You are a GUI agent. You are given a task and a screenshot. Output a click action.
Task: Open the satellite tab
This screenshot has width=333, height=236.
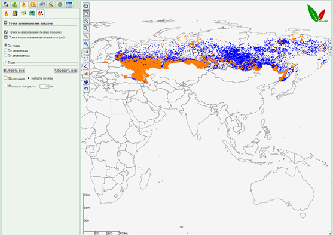pos(6,4)
